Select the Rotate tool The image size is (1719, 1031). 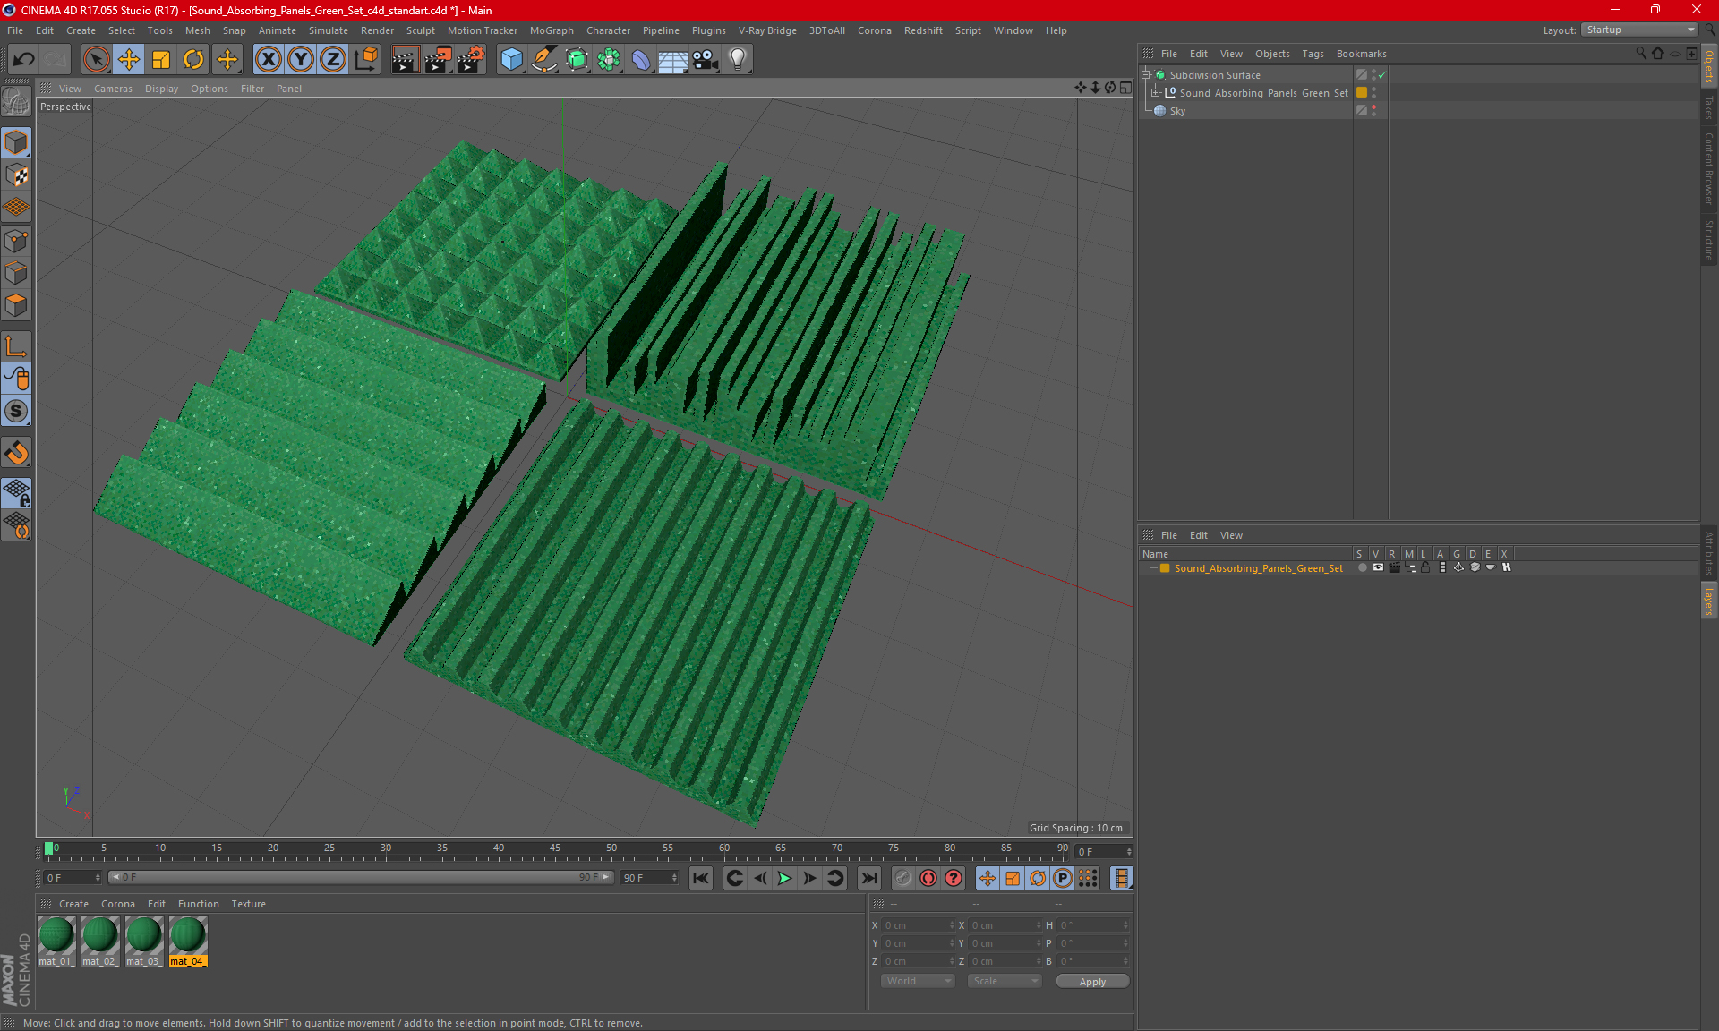[x=193, y=60]
